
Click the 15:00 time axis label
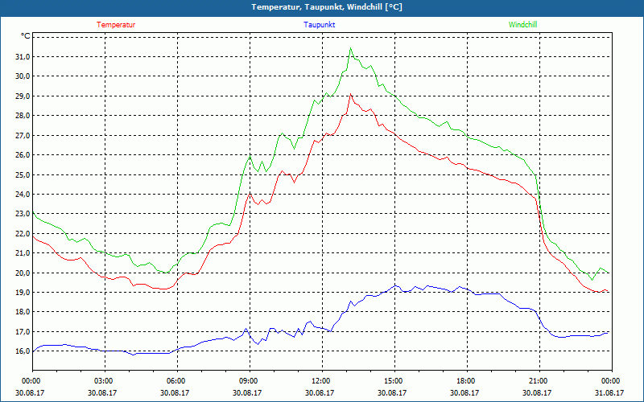394,381
